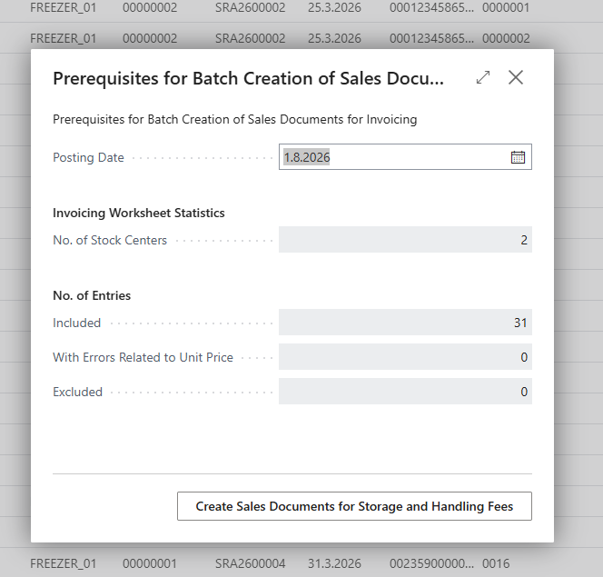
Task: Click the No. of Entries heading
Action: click(92, 295)
